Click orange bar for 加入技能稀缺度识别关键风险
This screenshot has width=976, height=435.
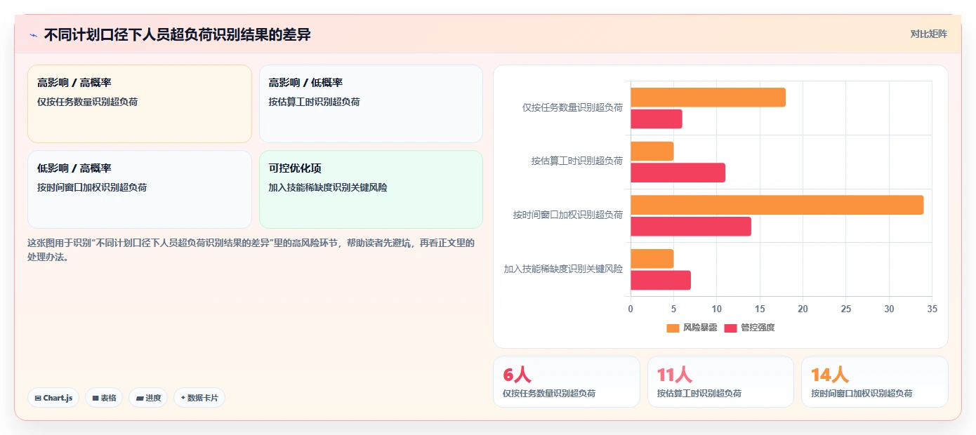652,259
